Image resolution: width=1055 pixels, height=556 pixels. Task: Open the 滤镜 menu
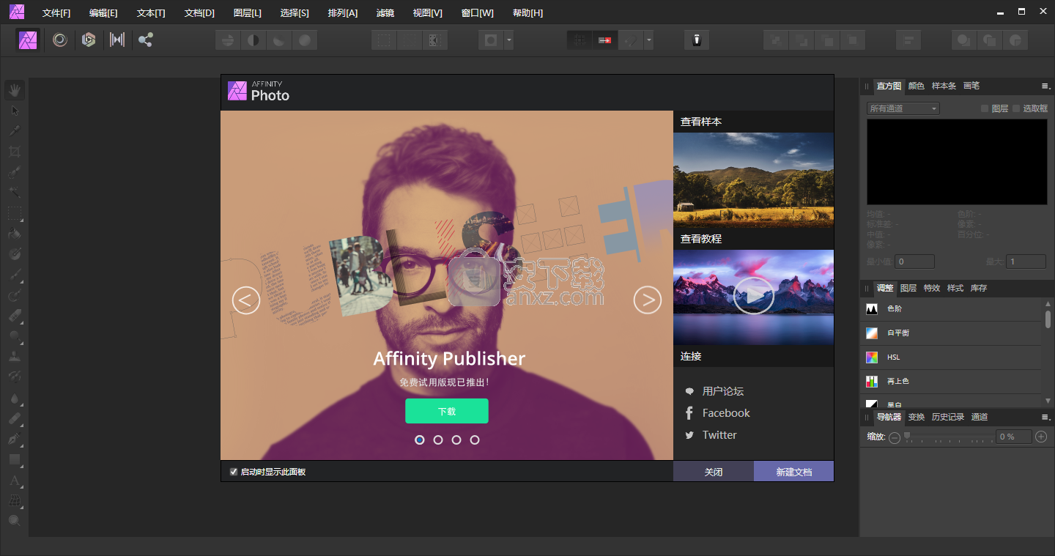pos(385,13)
